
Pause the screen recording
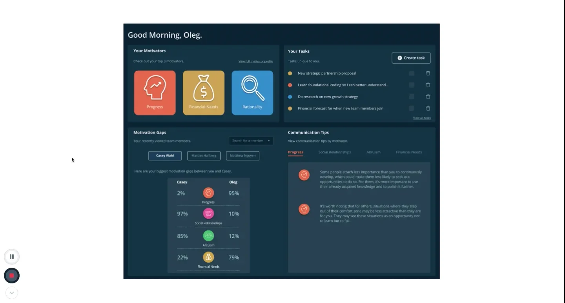pos(12,257)
